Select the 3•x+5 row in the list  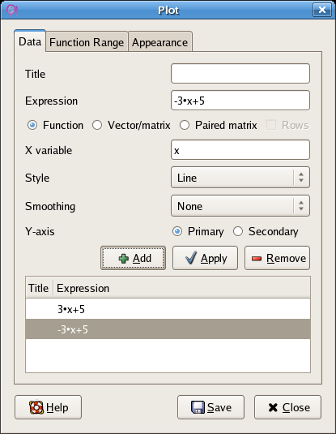click(x=168, y=309)
